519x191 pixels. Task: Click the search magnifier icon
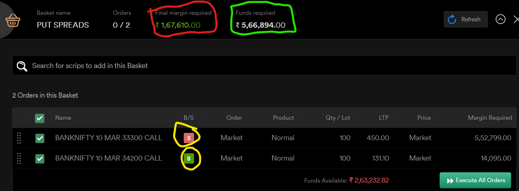[22, 66]
